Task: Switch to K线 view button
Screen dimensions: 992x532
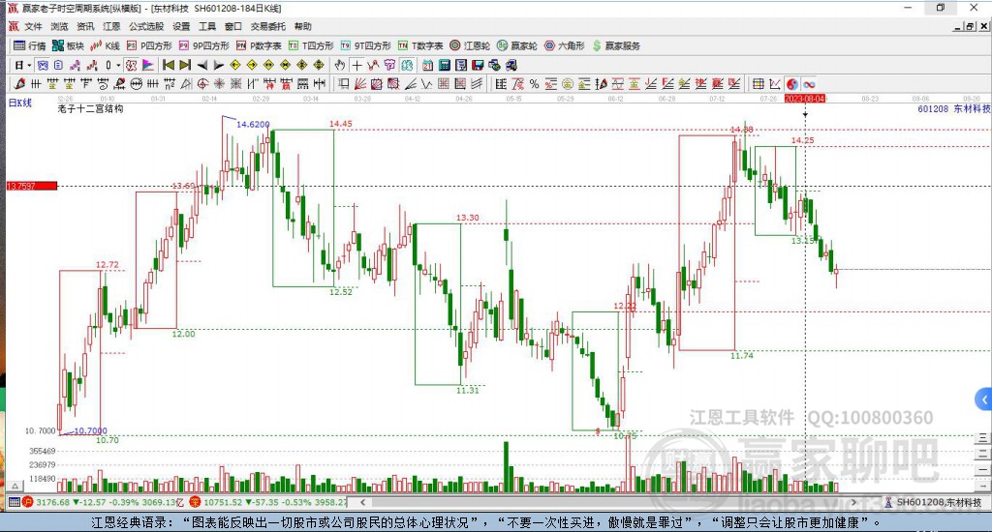Action: point(105,45)
